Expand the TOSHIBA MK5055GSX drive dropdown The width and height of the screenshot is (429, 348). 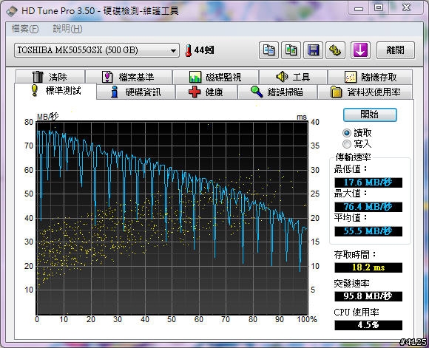97,50
